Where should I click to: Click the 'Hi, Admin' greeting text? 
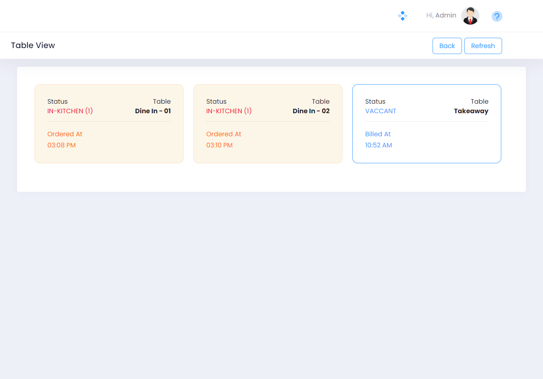(441, 15)
